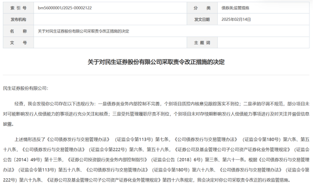Click the 索引号 label cell
Screen dimensions: 313x188
point(18,8)
